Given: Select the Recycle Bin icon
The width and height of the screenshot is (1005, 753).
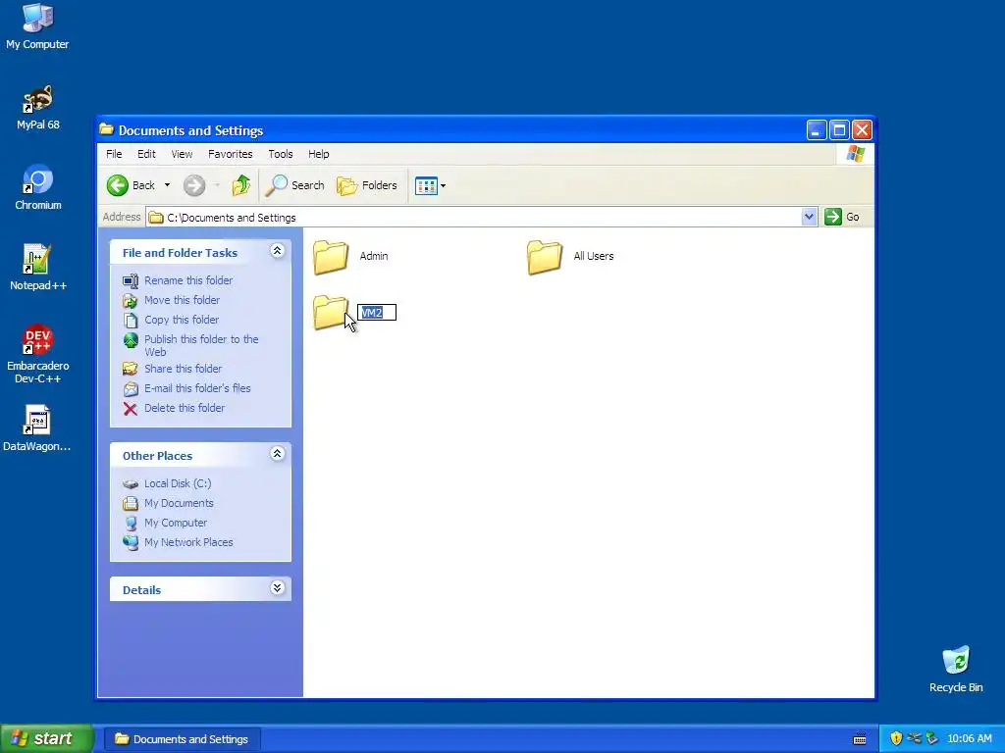Looking at the screenshot, I should 956,669.
